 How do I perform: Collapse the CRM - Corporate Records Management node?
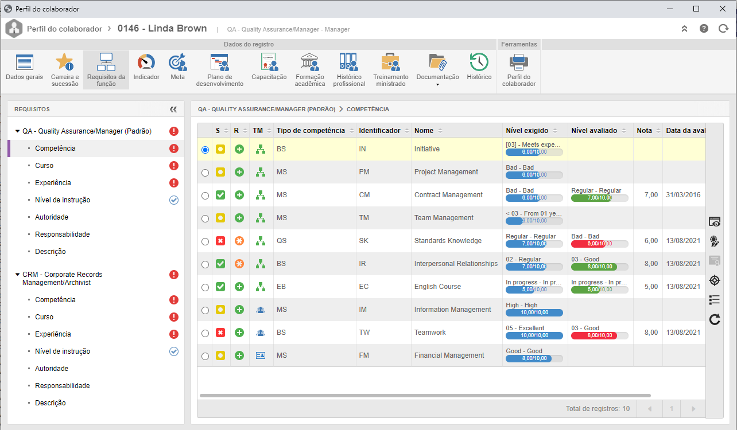coord(17,275)
